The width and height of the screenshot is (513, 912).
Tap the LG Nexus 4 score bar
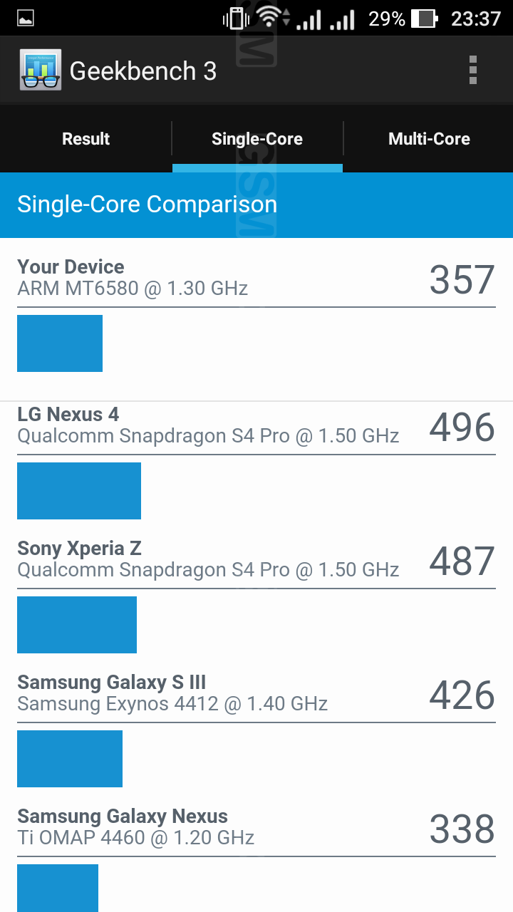point(79,491)
